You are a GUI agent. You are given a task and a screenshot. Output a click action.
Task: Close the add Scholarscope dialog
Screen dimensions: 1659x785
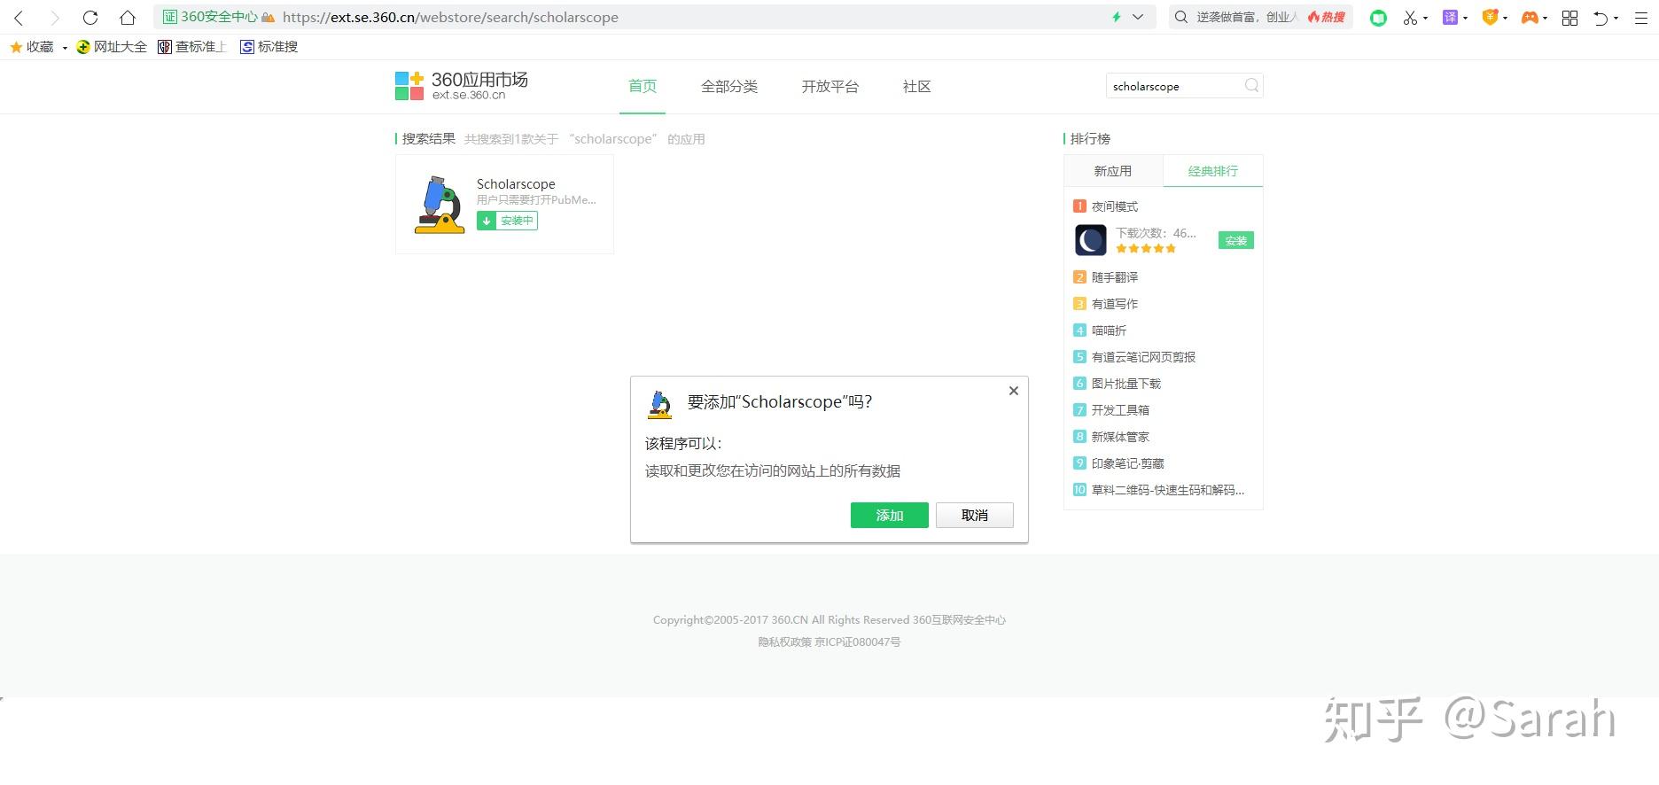pyautogui.click(x=1013, y=391)
